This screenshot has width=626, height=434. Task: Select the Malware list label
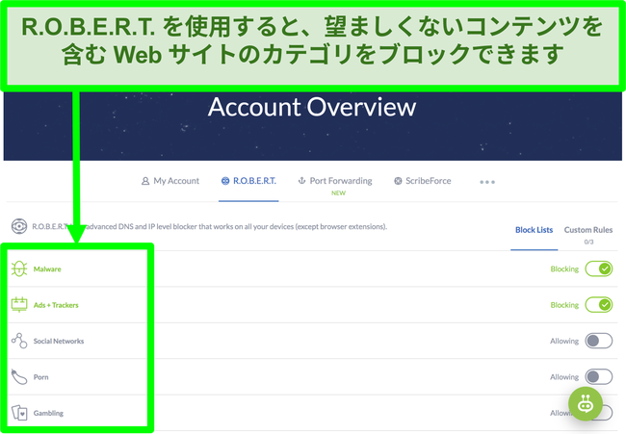(x=47, y=269)
